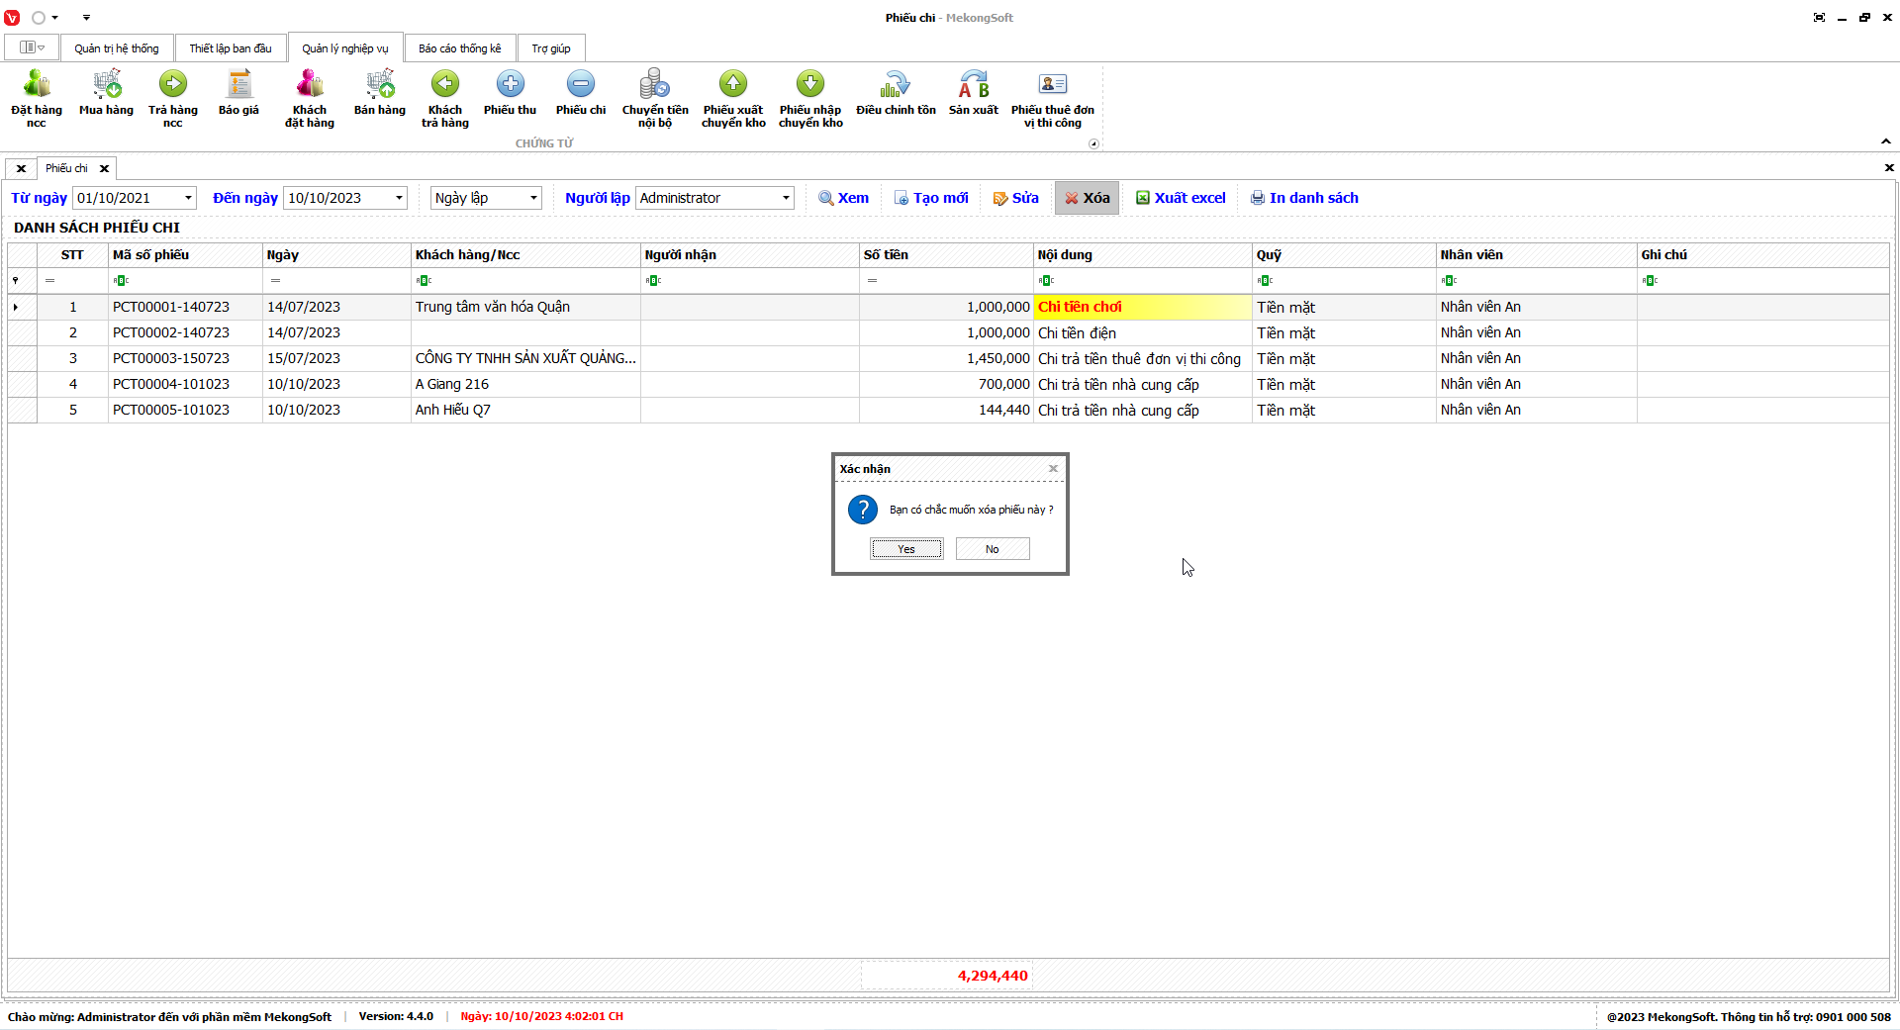This screenshot has width=1900, height=1030.
Task: Switch to Thiết lập ban đầu tab
Action: coord(231,48)
